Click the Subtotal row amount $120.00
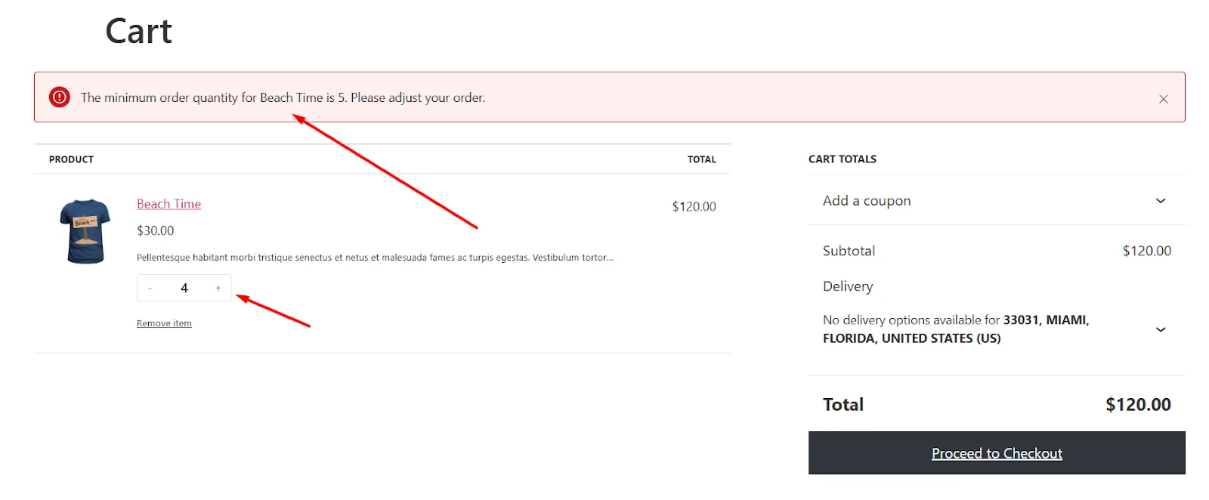This screenshot has height=500, width=1209. click(1146, 251)
